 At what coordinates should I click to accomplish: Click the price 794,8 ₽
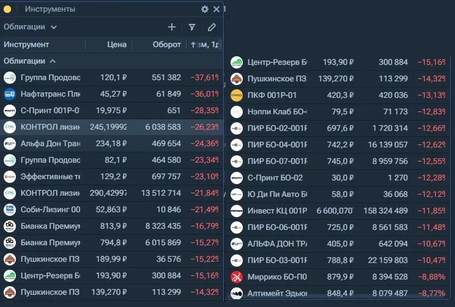tap(114, 243)
